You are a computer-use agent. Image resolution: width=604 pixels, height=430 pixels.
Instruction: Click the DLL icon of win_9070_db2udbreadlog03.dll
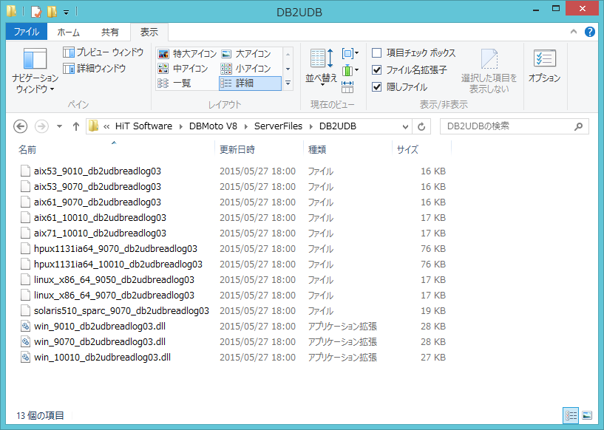pos(25,342)
